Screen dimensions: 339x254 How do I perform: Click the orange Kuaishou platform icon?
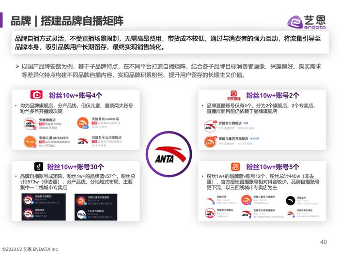tap(235, 167)
